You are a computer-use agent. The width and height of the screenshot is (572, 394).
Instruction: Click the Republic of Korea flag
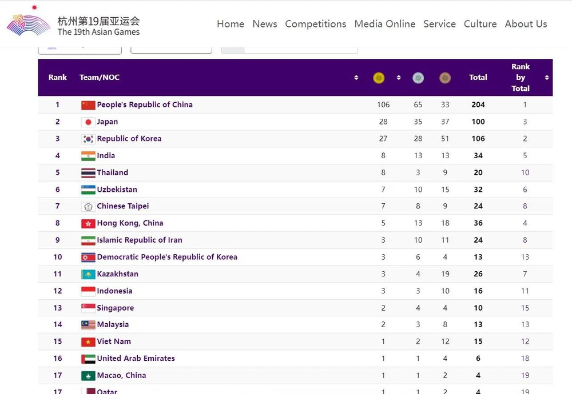tap(88, 139)
